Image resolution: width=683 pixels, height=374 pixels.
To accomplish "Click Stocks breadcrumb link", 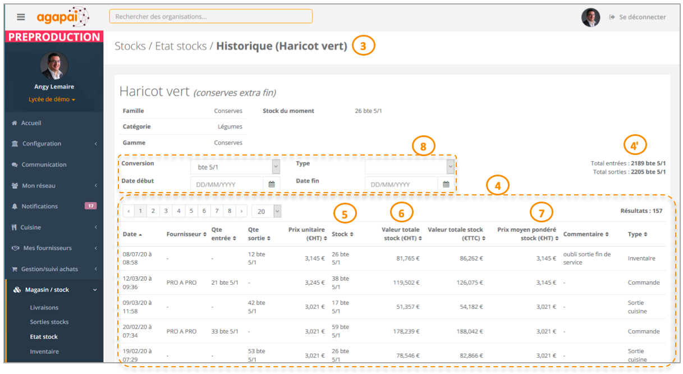I will click(x=130, y=46).
